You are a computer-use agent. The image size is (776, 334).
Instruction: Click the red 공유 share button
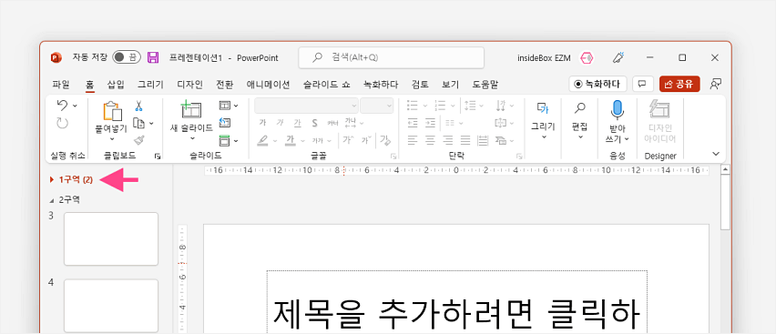pos(679,84)
